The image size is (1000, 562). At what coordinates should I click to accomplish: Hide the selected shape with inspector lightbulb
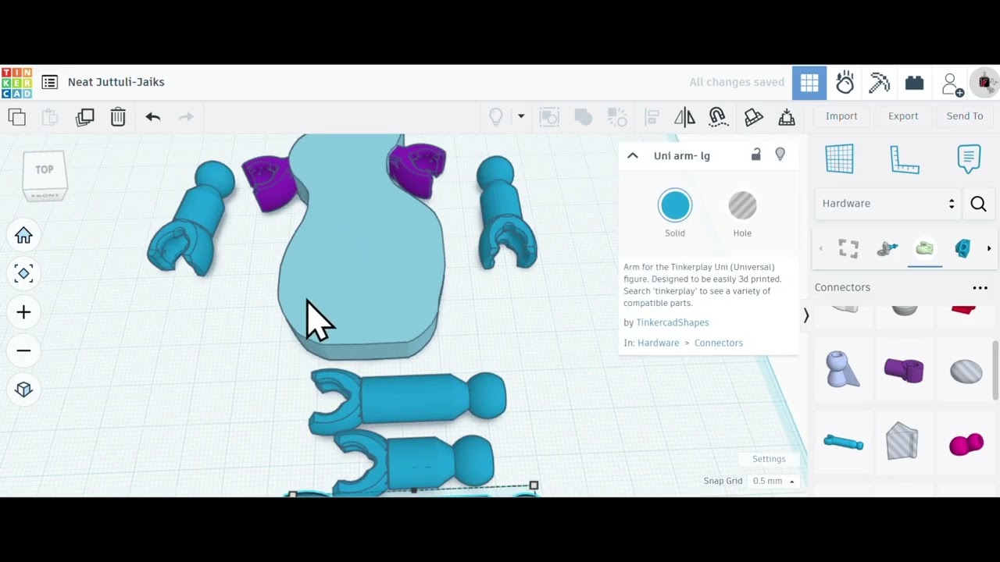(x=780, y=155)
